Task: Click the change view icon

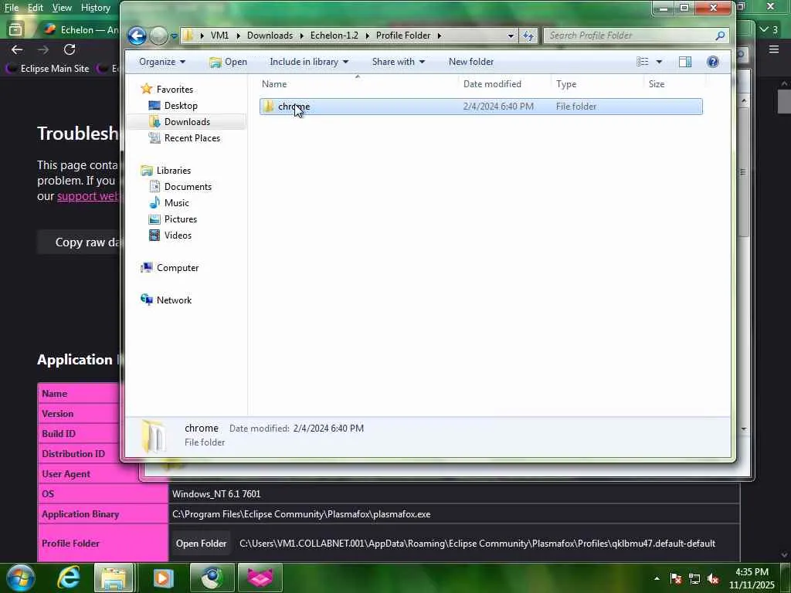Action: point(642,62)
